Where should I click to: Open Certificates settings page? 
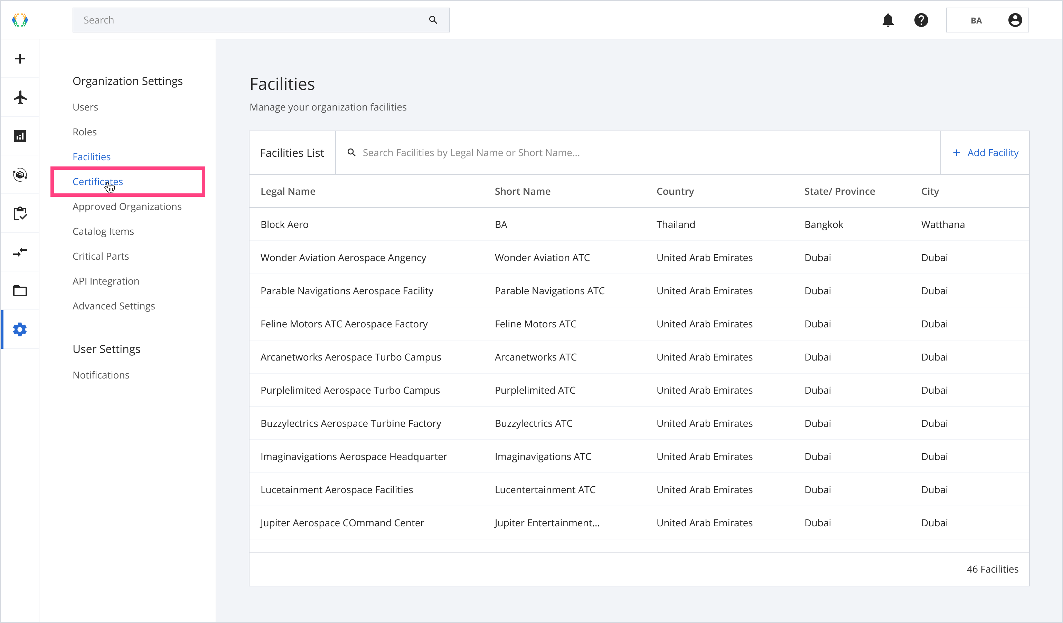(98, 182)
